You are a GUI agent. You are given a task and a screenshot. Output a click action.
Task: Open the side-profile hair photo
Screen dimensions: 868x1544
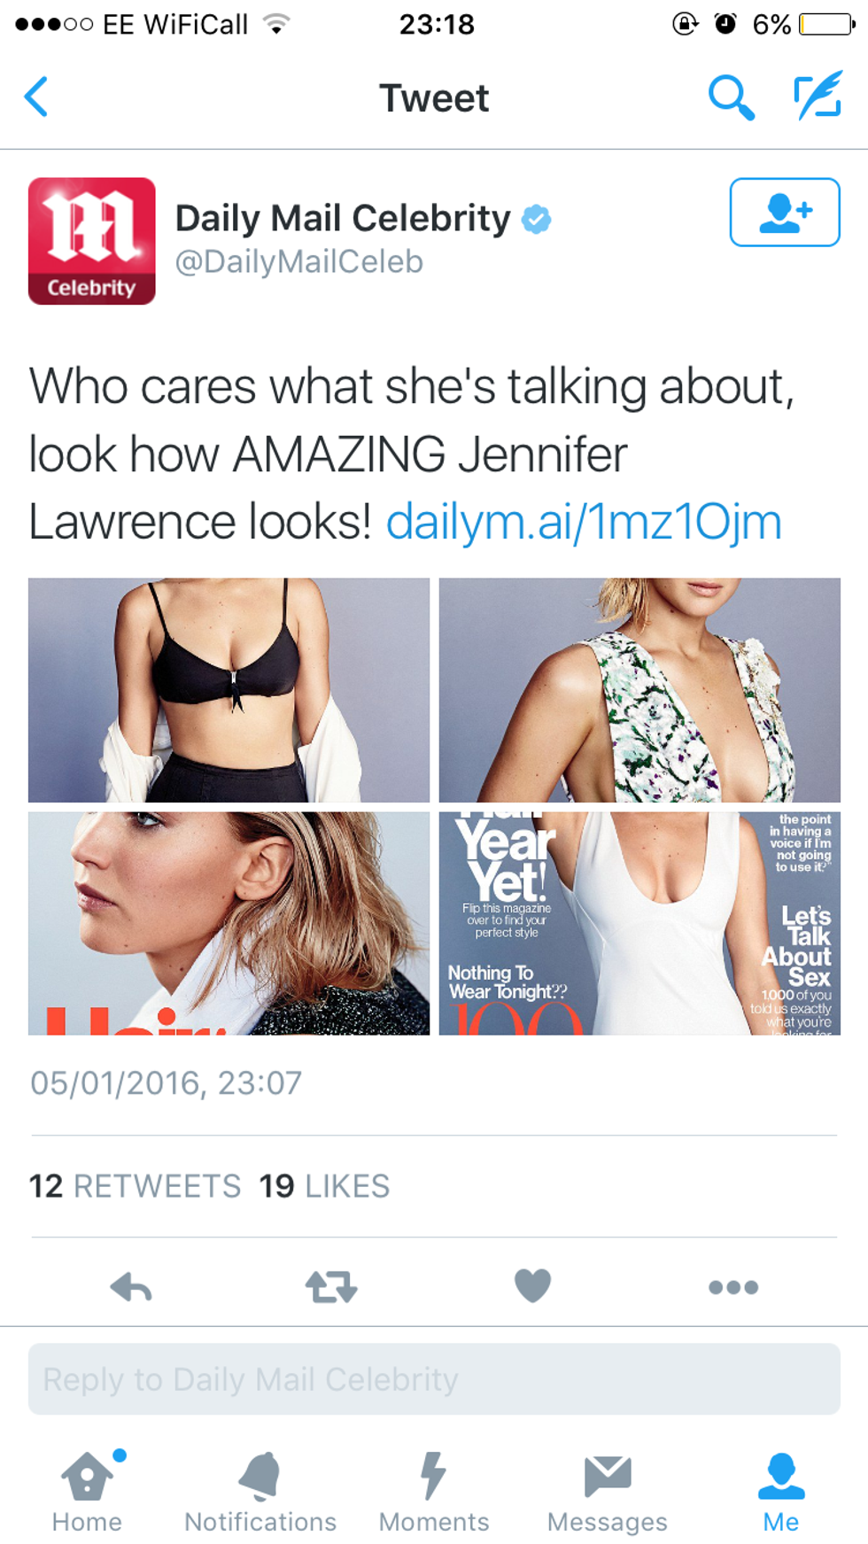pos(229,923)
